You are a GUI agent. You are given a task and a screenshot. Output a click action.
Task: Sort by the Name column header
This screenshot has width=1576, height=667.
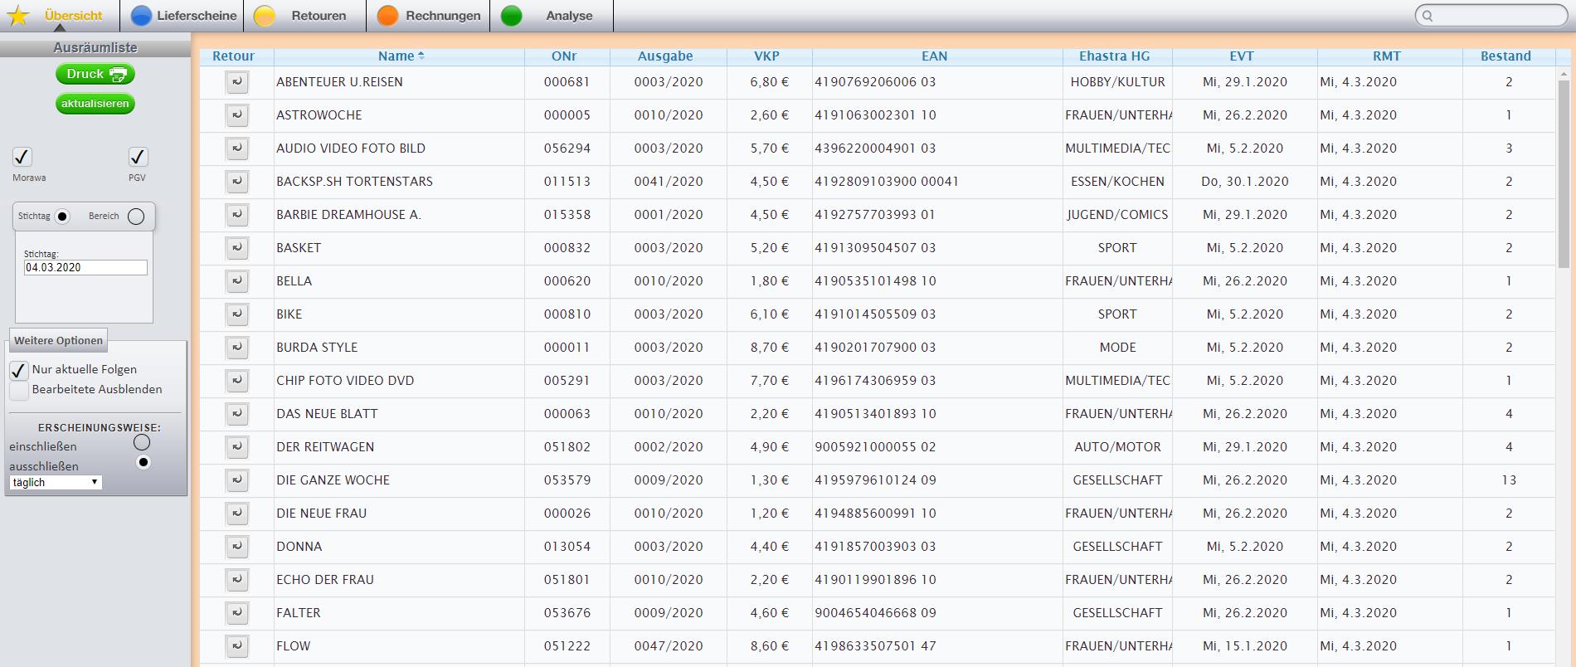[x=399, y=56]
